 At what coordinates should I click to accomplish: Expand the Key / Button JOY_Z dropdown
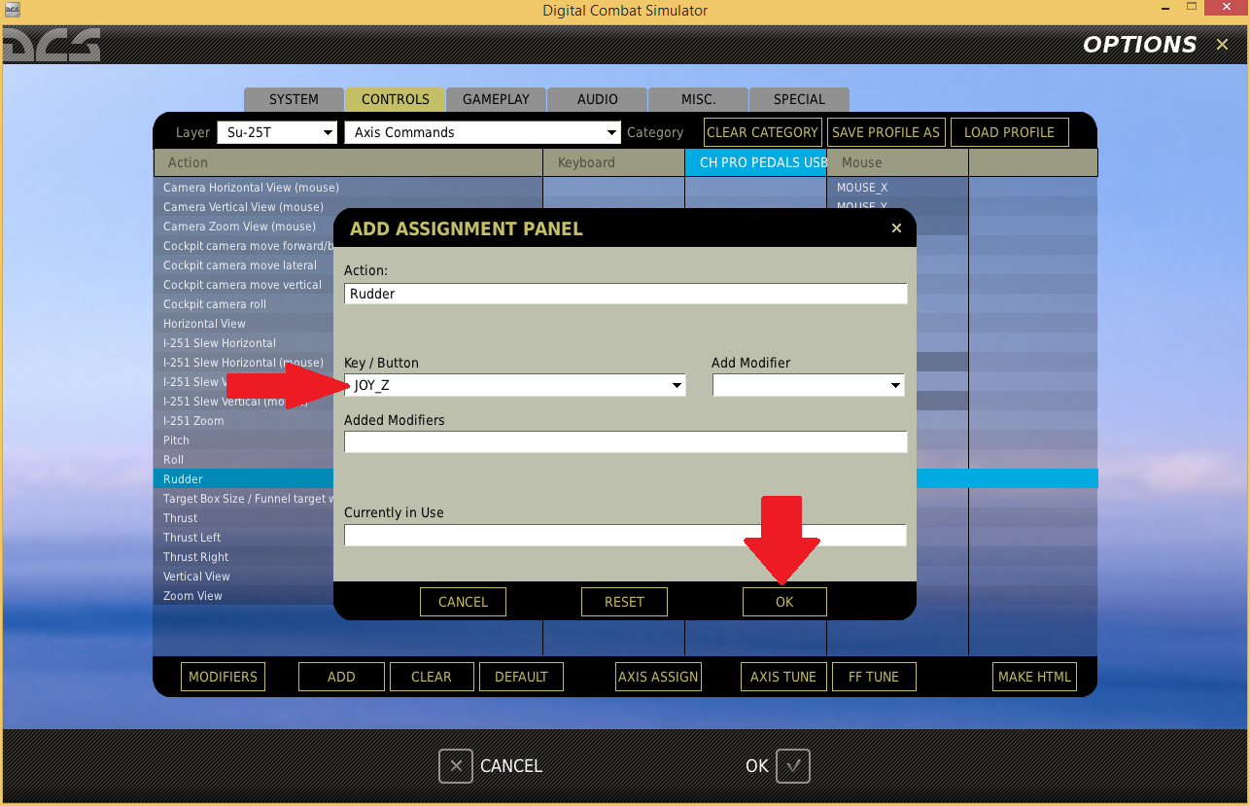coord(677,386)
